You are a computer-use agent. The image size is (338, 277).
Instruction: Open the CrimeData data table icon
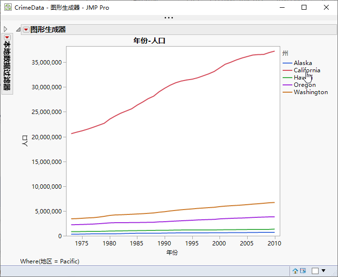[x=303, y=271]
